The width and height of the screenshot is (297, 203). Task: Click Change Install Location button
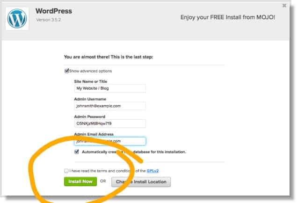141,182
